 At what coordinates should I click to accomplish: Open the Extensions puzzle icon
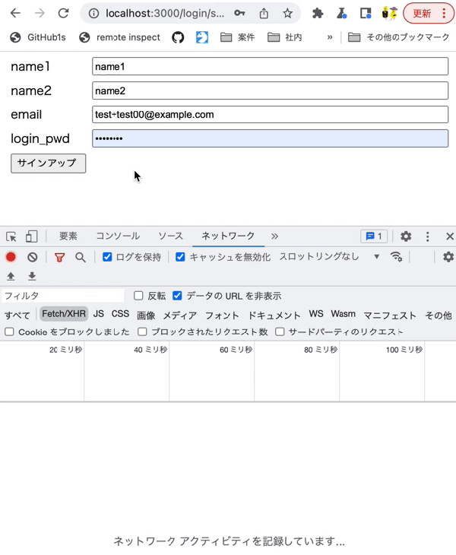pyautogui.click(x=318, y=14)
